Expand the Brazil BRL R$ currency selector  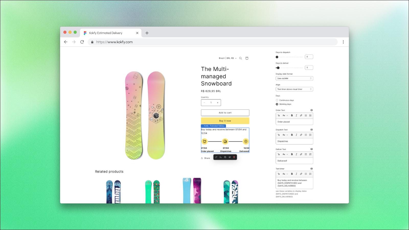tap(228, 58)
